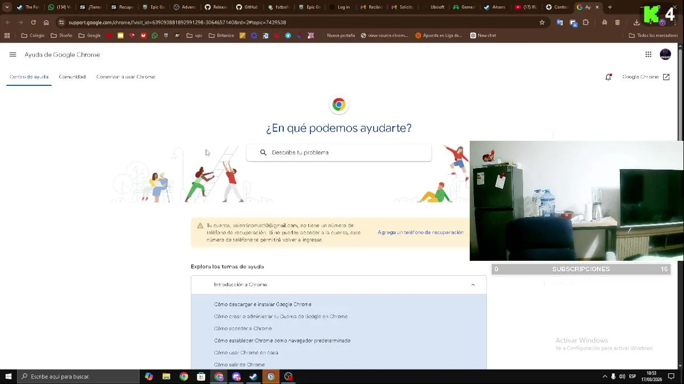This screenshot has height=384, width=684.
Task: Open the Google apps grid
Action: (x=648, y=54)
